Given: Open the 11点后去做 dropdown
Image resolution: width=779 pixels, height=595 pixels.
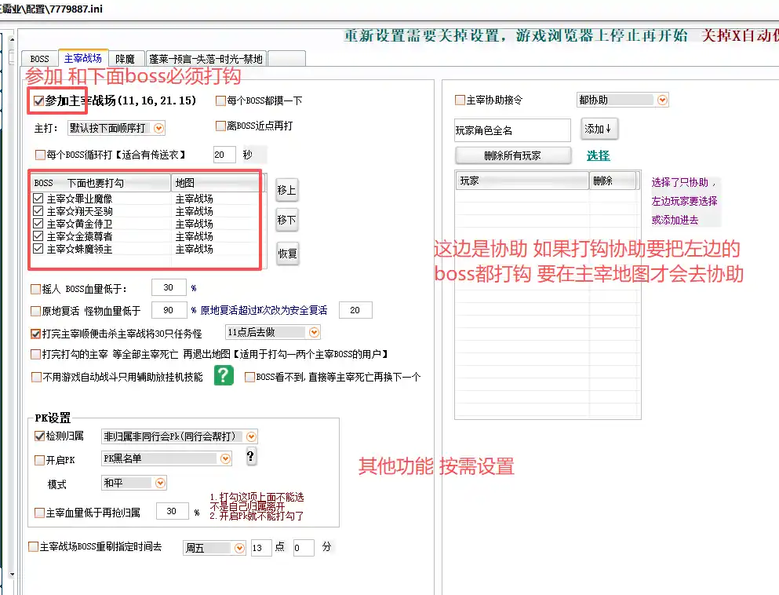Looking at the screenshot, I should pos(314,332).
